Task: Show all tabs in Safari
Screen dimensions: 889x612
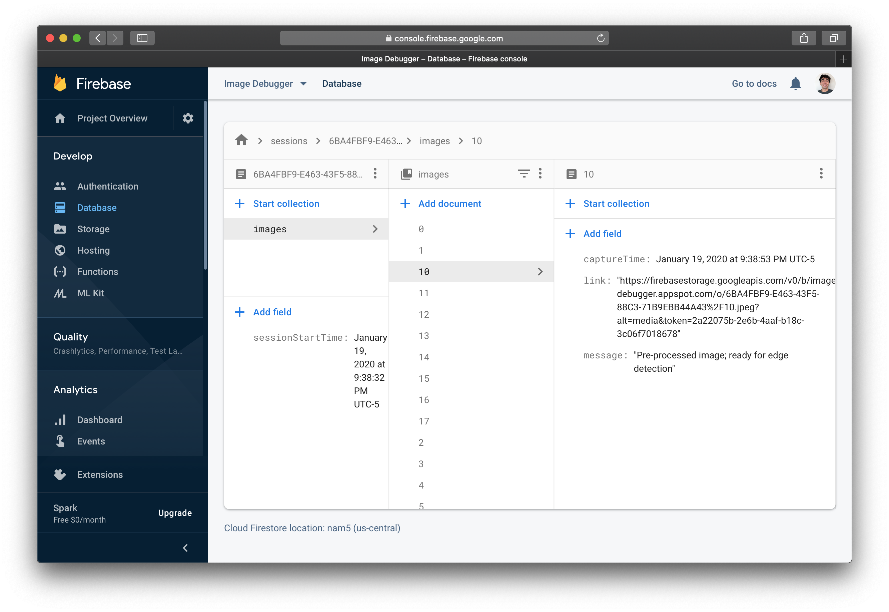Action: [833, 38]
